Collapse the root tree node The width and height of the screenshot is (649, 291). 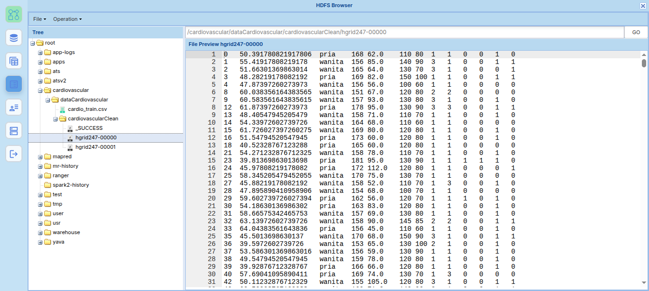[x=32, y=43]
